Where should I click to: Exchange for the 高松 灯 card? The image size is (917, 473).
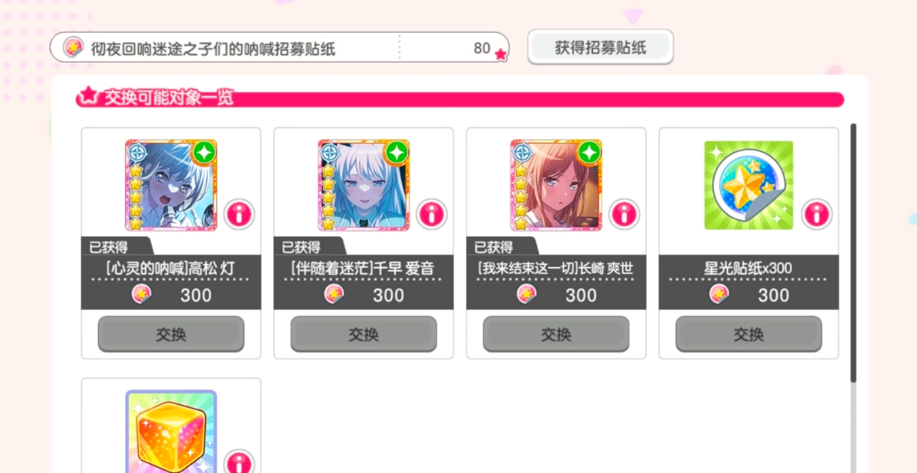pyautogui.click(x=171, y=334)
